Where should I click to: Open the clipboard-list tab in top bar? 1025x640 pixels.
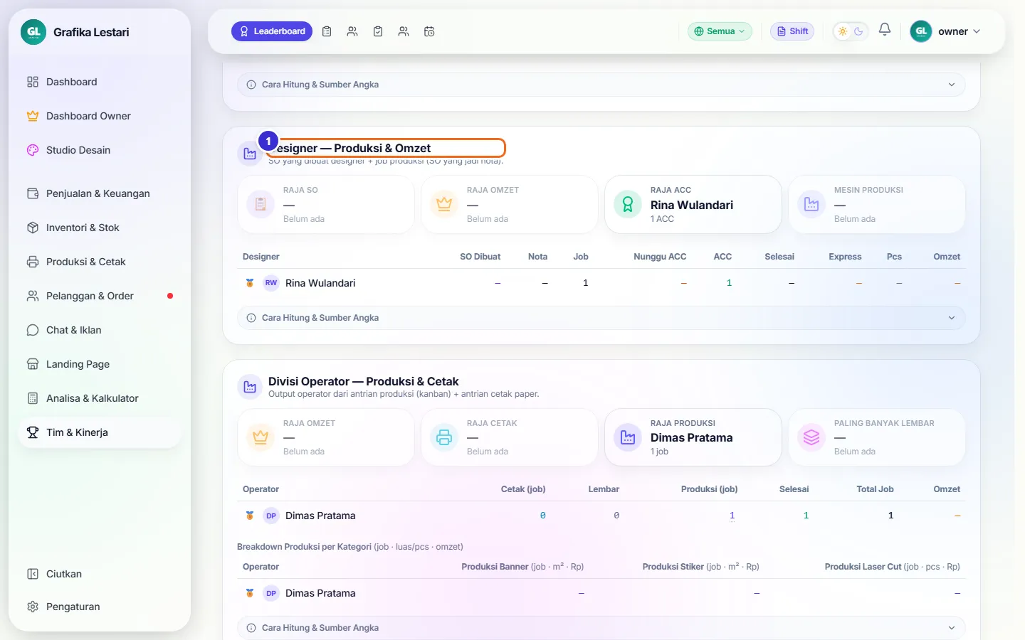coord(327,31)
